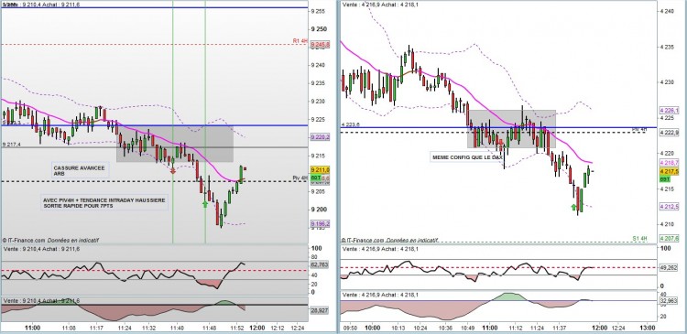
Task: Select the MEME CONFIG QUE LE DAX note
Action: tap(466, 157)
